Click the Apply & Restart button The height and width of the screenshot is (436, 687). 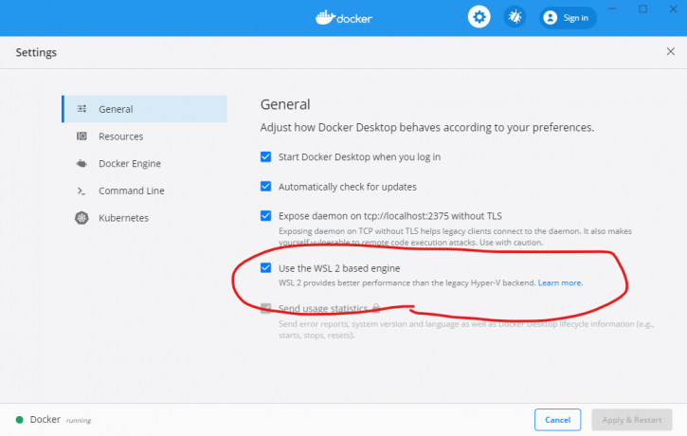pos(632,420)
